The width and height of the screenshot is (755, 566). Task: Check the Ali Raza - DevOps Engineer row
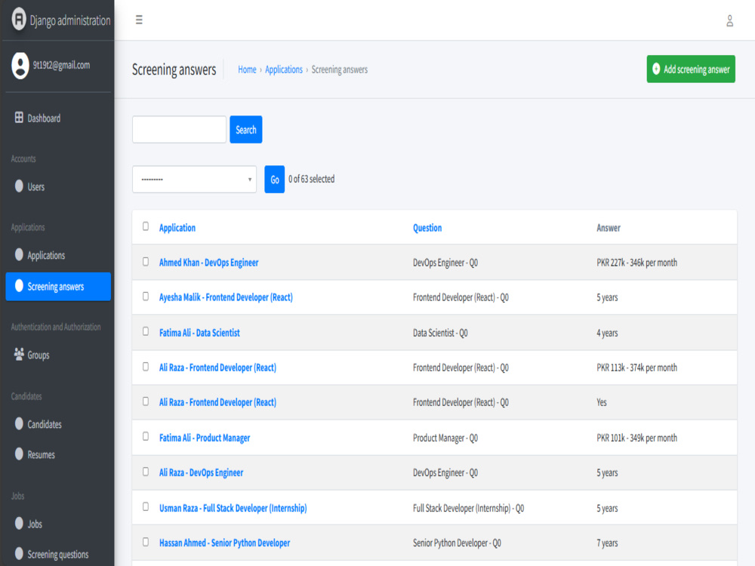point(146,472)
